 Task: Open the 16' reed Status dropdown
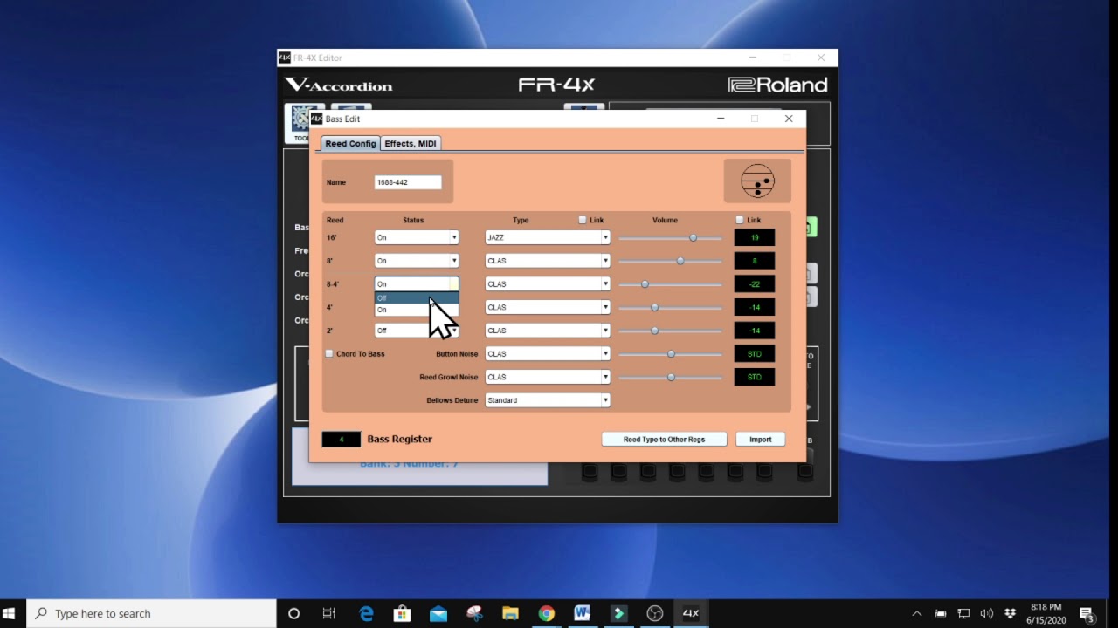click(417, 237)
